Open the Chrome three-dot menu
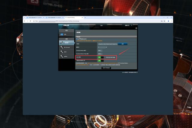 tap(171, 21)
